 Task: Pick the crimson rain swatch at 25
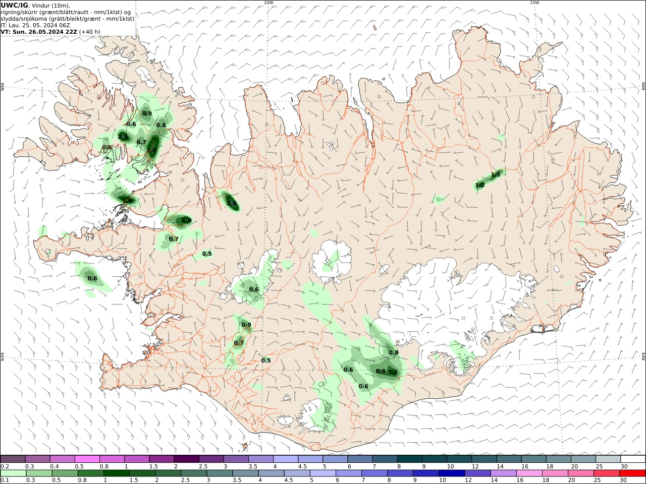(607, 473)
